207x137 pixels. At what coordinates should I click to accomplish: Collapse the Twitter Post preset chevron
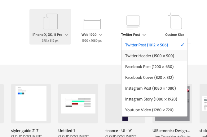(x=144, y=35)
